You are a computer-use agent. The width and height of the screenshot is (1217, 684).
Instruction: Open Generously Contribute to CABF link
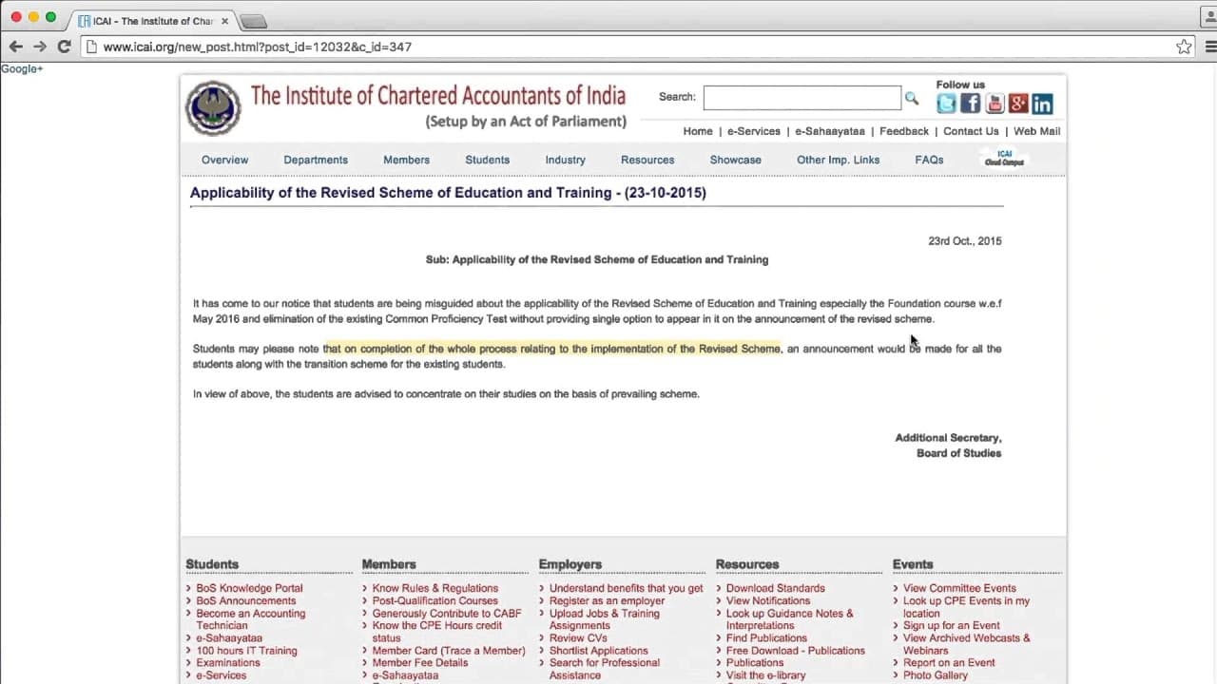(447, 614)
